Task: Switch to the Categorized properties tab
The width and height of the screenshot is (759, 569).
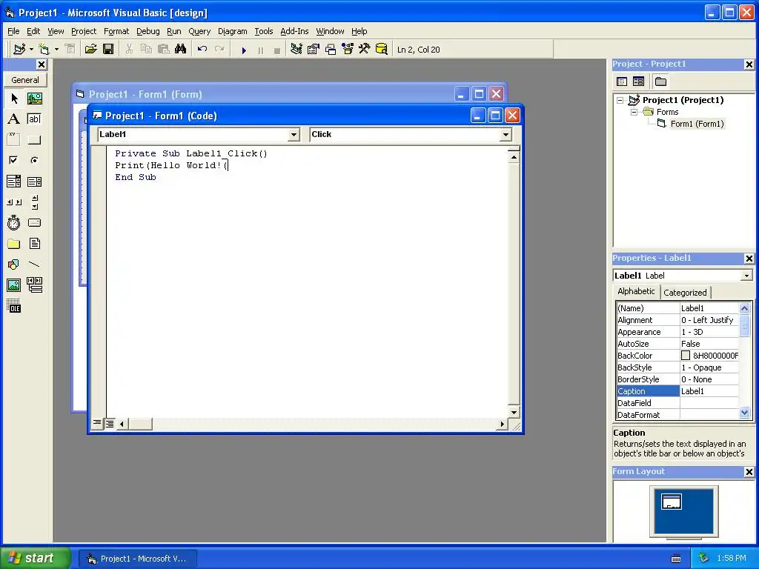Action: [685, 292]
